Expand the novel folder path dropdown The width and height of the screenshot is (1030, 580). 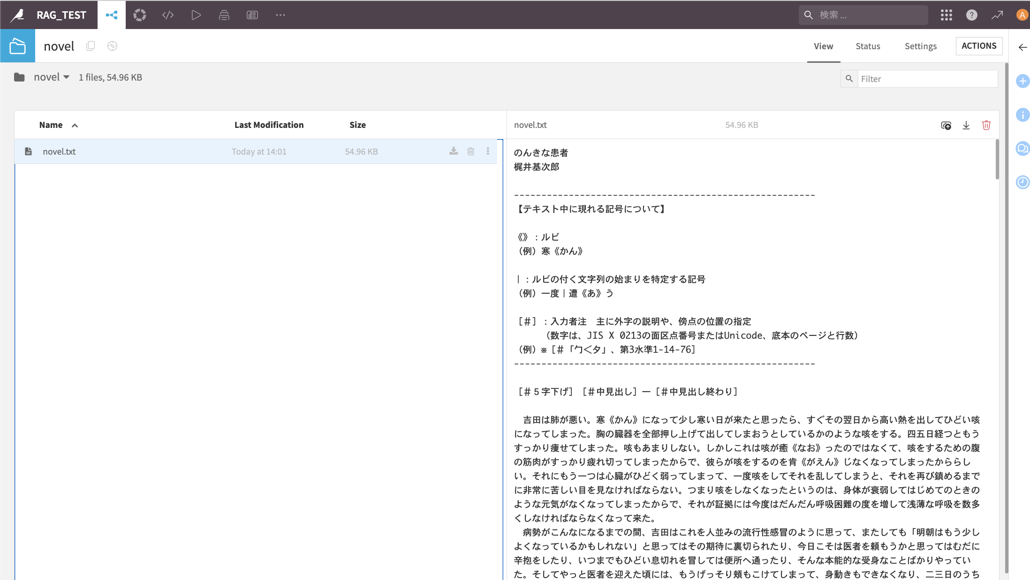[66, 77]
